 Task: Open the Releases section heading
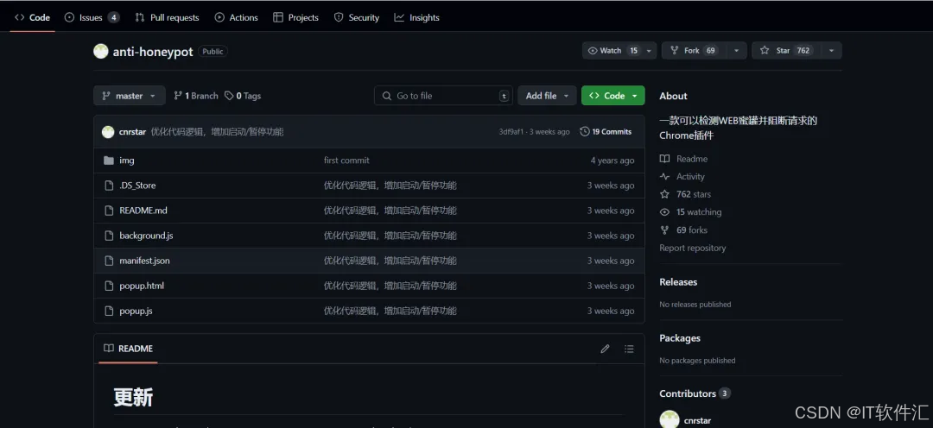[x=678, y=282]
